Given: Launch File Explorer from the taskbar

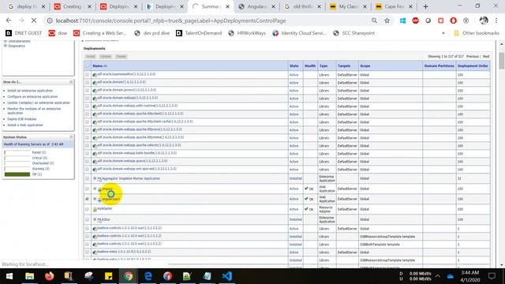Looking at the screenshot, I should (x=30, y=276).
